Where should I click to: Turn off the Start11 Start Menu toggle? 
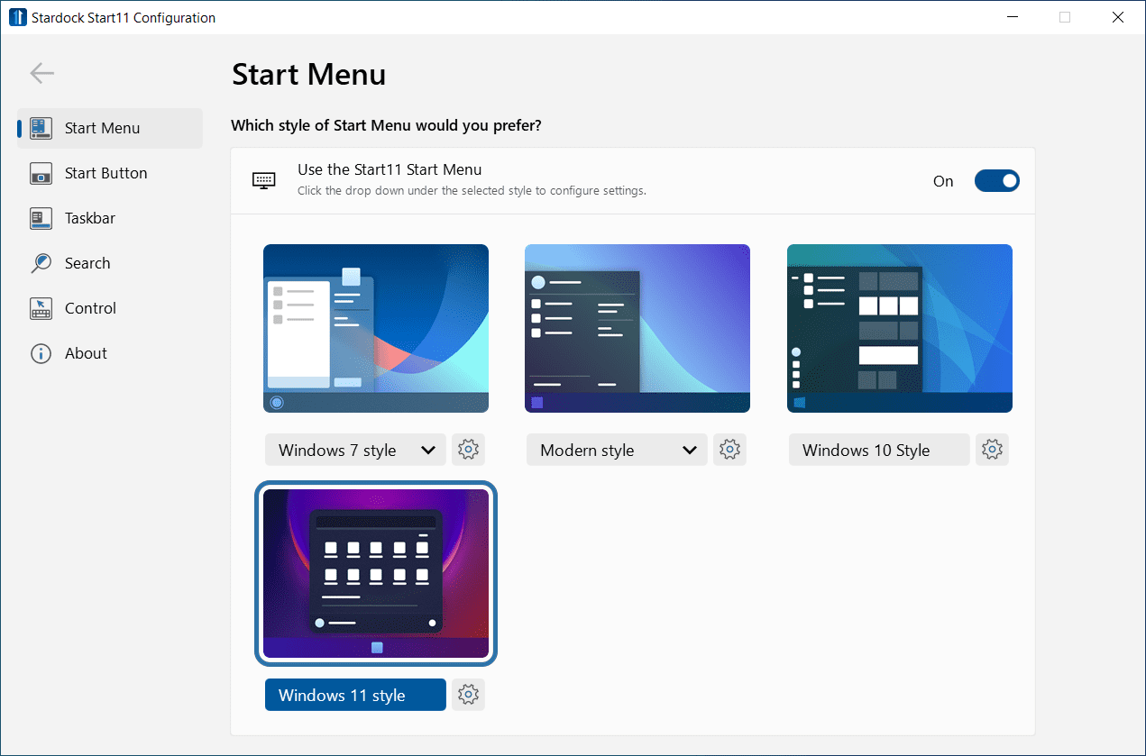[x=996, y=181]
